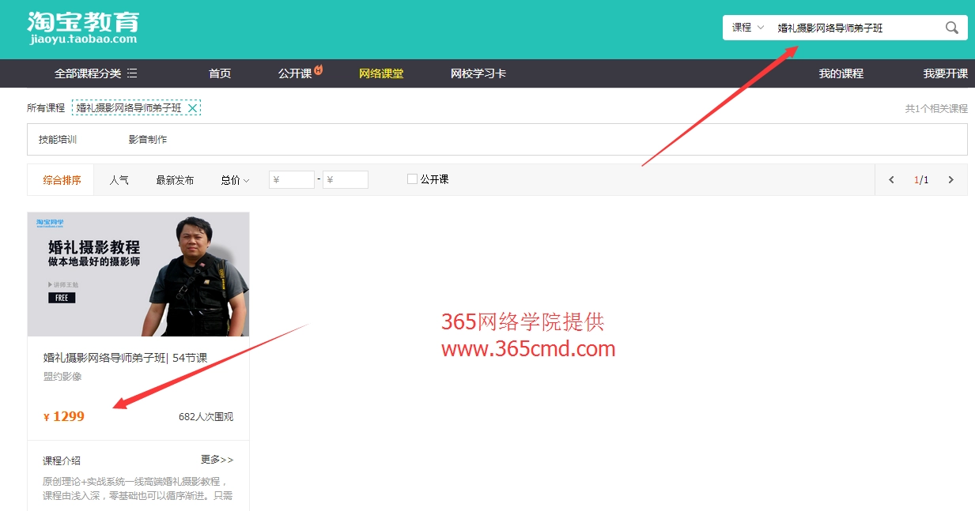Switch to the 首页 menu item
The width and height of the screenshot is (975, 511).
pos(219,73)
